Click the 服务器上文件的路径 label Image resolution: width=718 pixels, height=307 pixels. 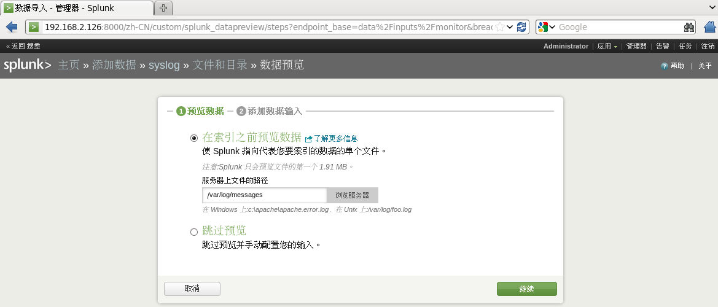[235, 181]
